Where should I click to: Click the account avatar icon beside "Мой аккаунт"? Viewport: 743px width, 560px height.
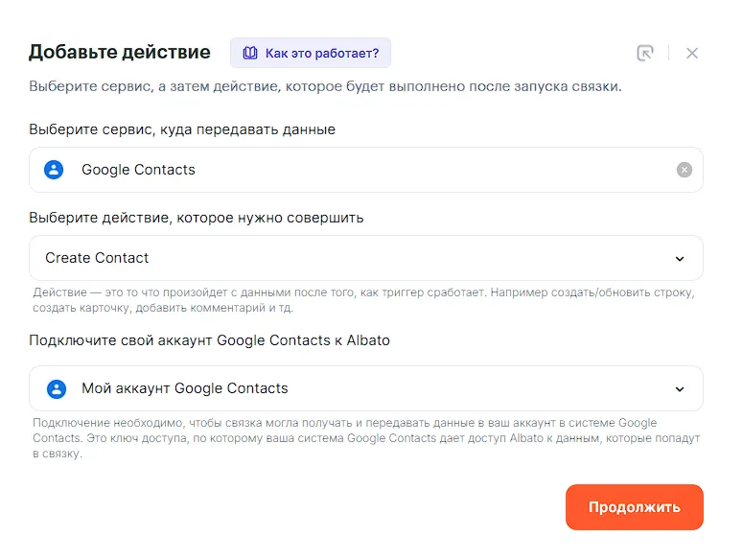(x=57, y=388)
